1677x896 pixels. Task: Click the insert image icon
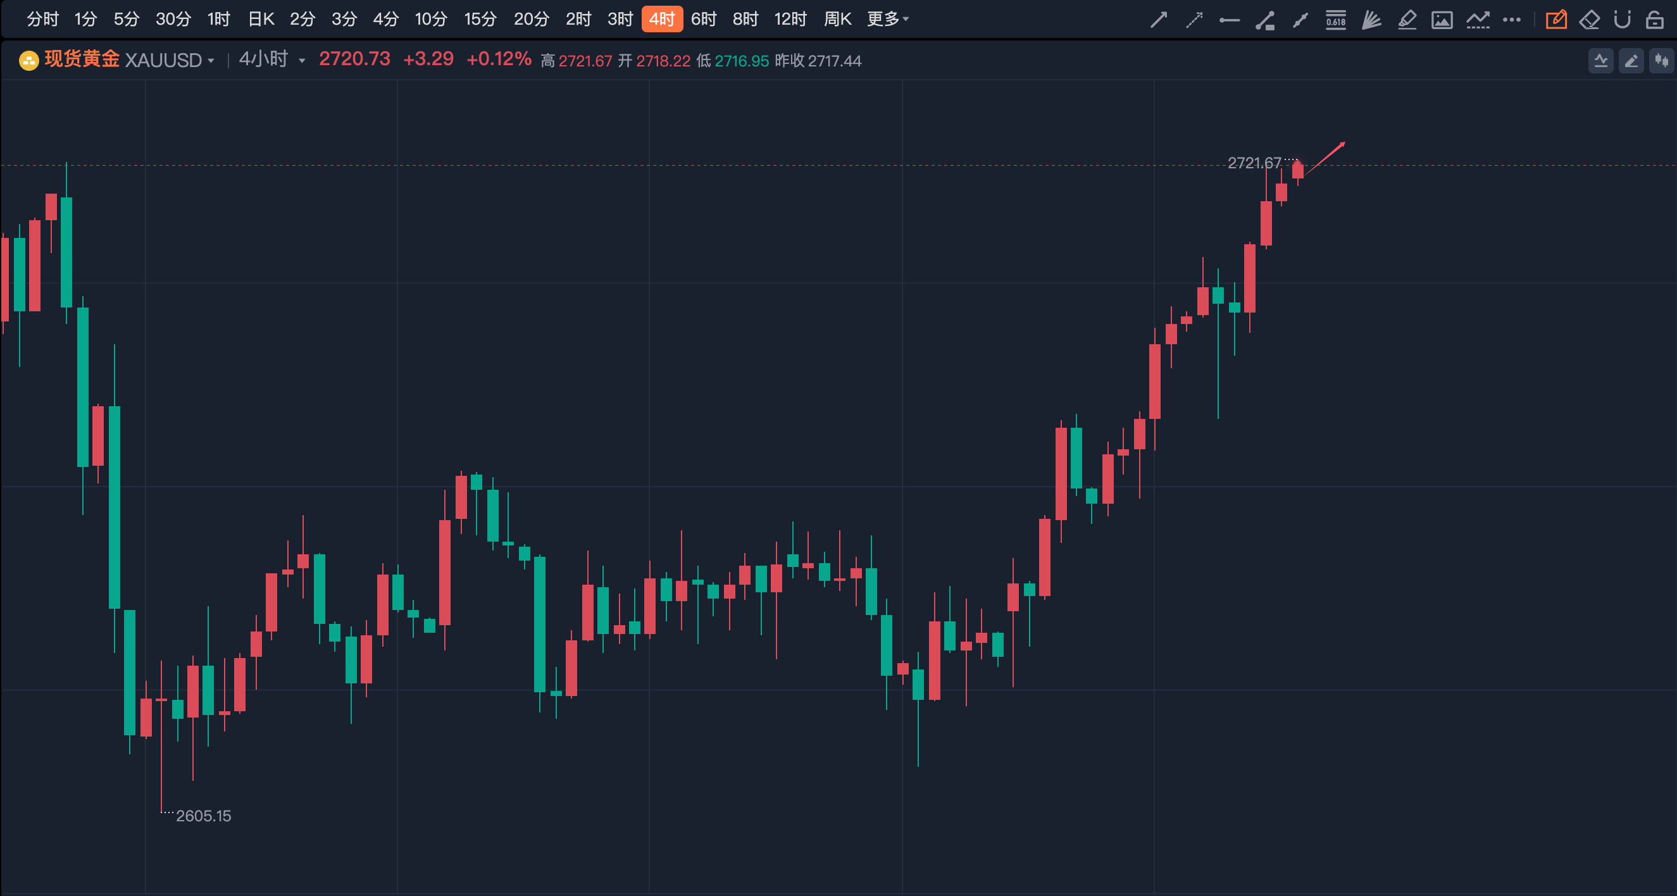click(x=1442, y=20)
